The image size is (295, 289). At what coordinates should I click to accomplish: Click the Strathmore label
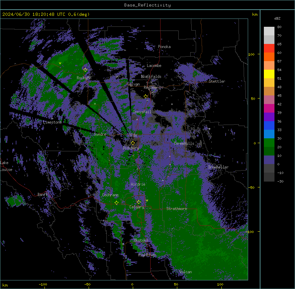pos(177,209)
